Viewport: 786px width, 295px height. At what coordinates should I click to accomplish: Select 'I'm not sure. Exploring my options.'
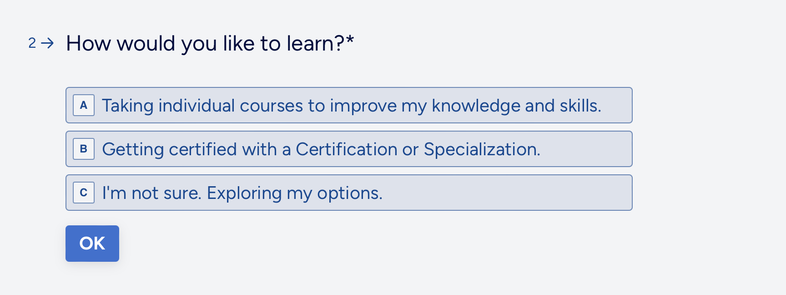pos(349,193)
